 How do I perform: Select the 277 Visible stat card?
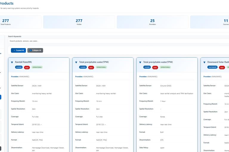click(79, 22)
